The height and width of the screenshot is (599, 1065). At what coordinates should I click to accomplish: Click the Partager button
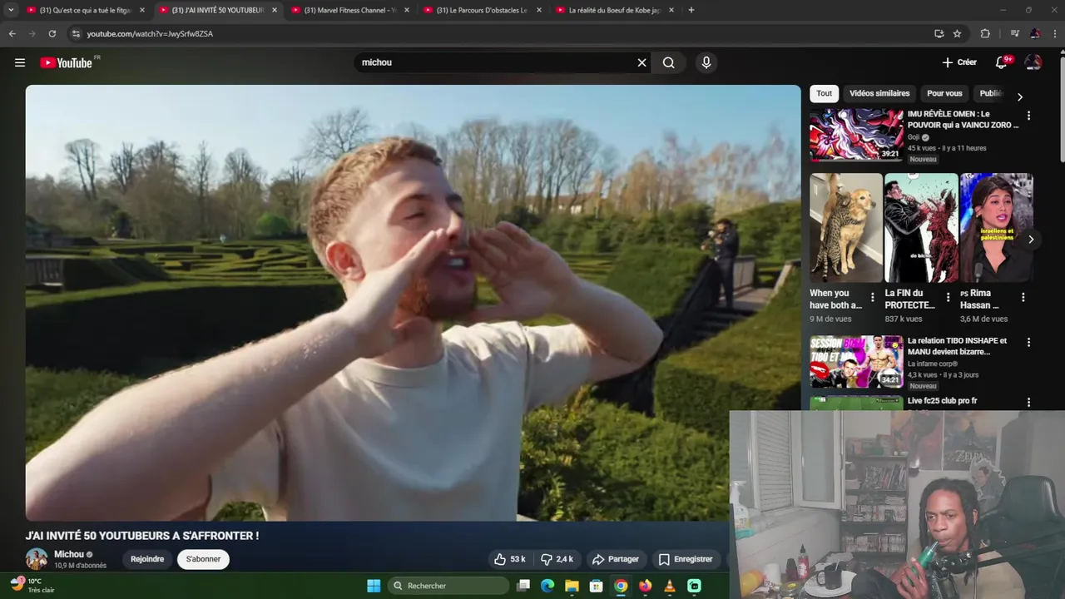tap(615, 559)
